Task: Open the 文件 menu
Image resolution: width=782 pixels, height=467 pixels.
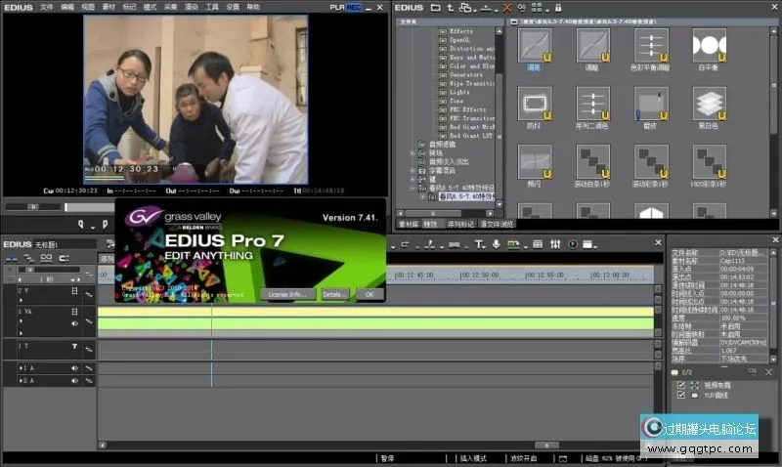Action: (46, 7)
